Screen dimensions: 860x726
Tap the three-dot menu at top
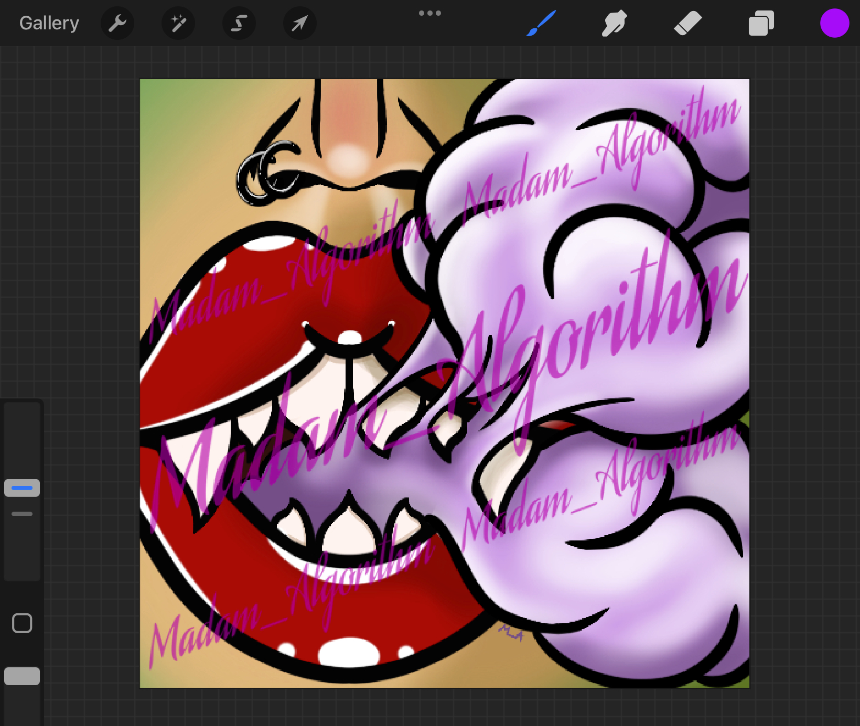click(x=430, y=13)
